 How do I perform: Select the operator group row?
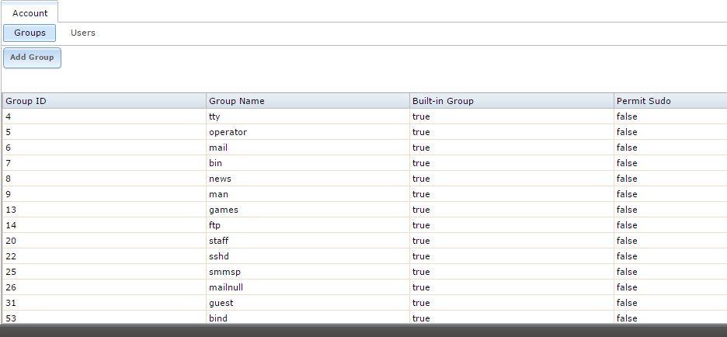364,132
